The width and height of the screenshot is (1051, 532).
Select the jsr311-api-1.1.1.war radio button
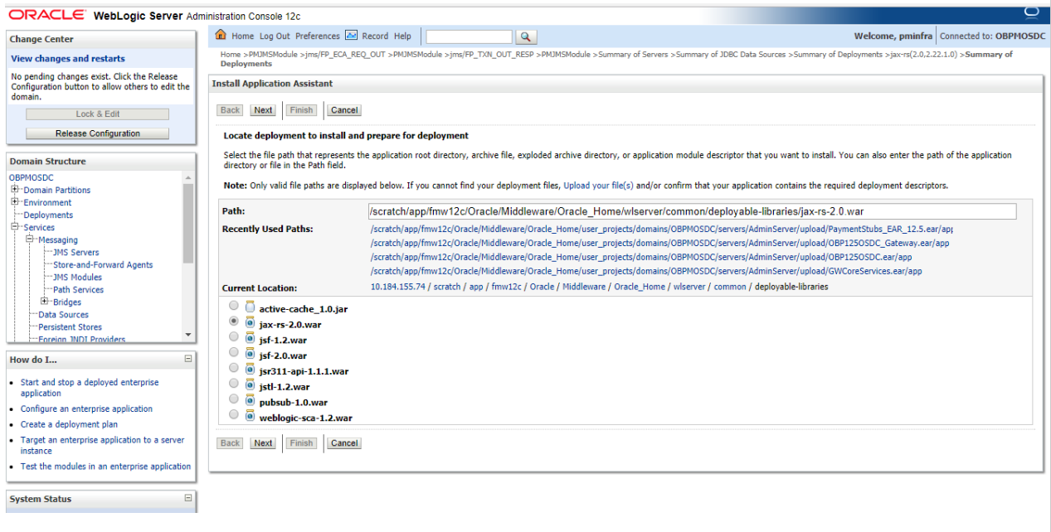[234, 368]
